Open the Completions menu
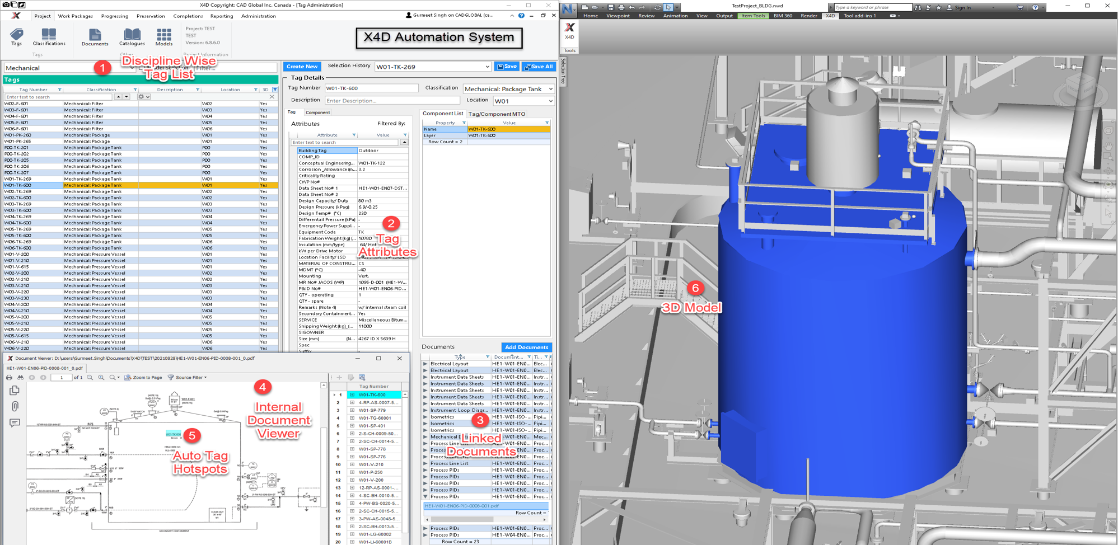 188,16
